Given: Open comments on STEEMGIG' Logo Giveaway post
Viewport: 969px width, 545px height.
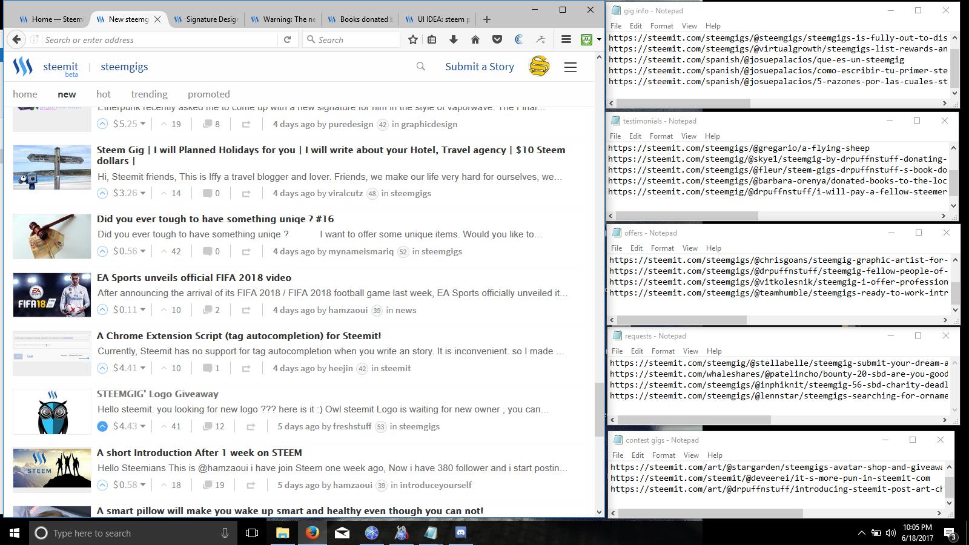Looking at the screenshot, I should coord(213,426).
